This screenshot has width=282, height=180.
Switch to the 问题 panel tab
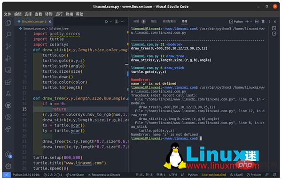136,22
